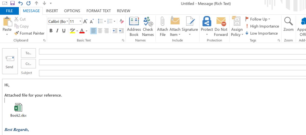Expand bullet style options arrow
This screenshot has height=135, width=306.
click(x=105, y=21)
